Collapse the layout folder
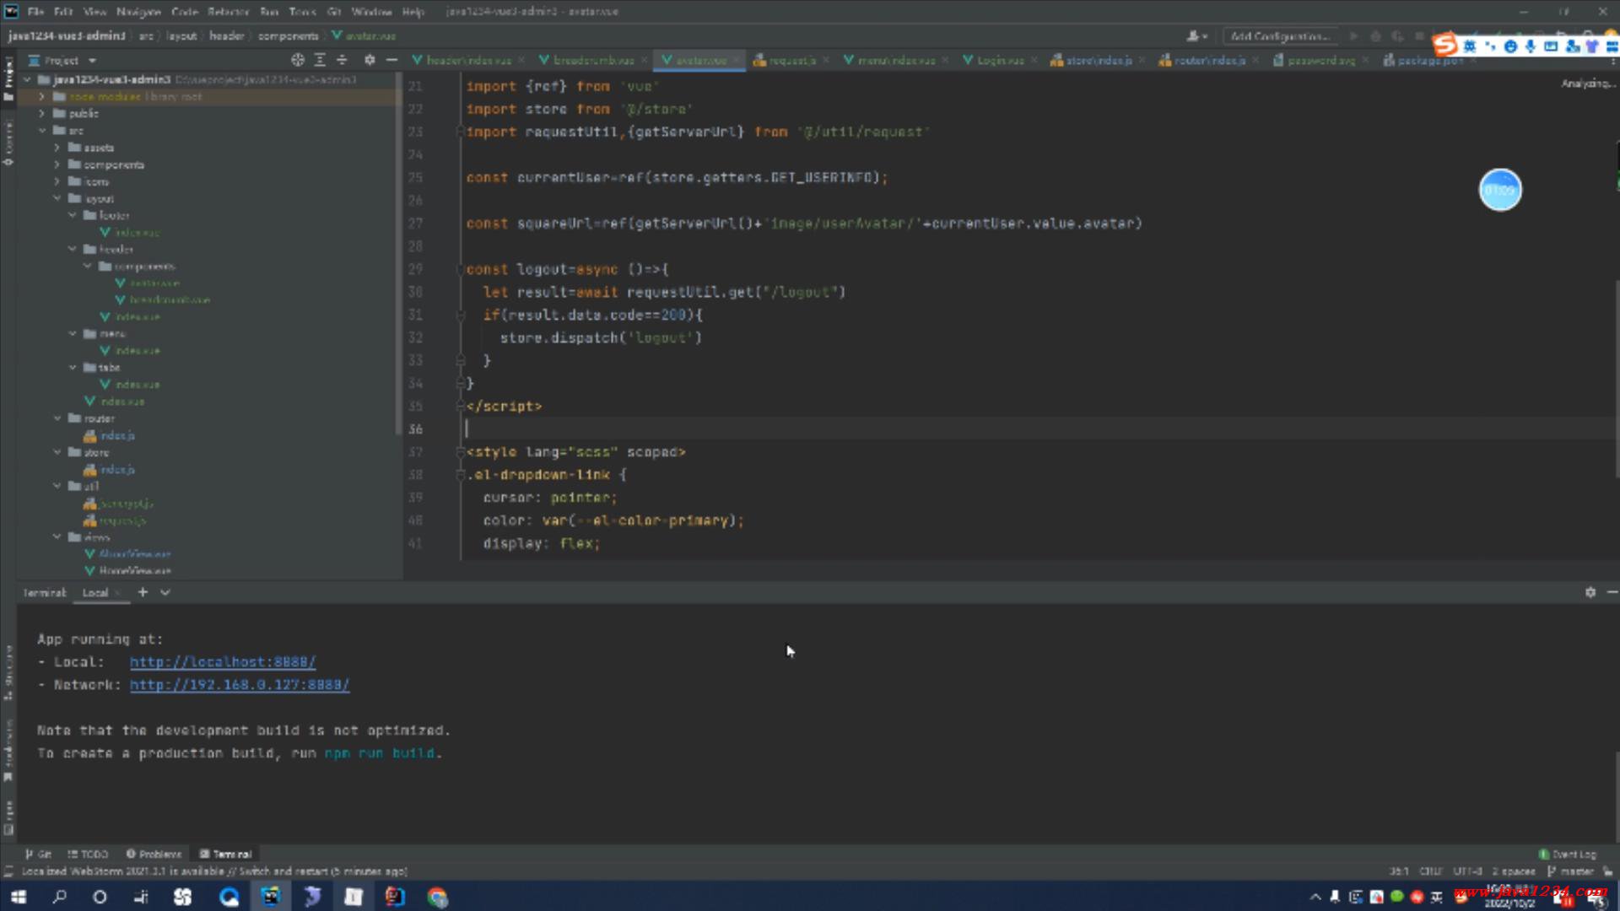This screenshot has height=911, width=1620. point(57,198)
